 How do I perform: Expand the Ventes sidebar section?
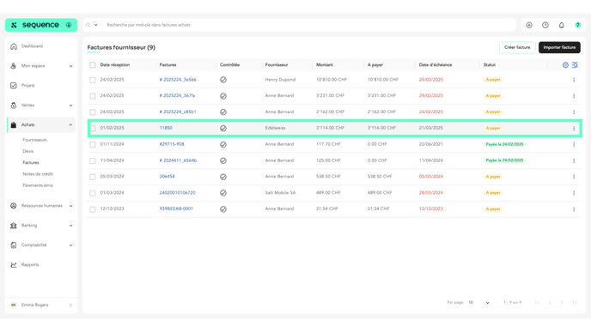click(x=41, y=106)
